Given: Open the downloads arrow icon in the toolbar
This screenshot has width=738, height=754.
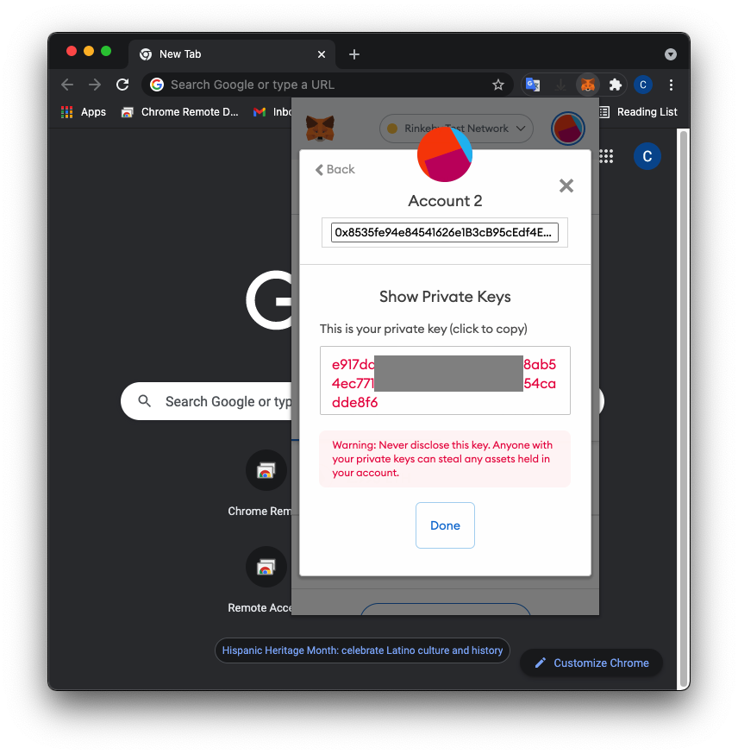Looking at the screenshot, I should pyautogui.click(x=560, y=85).
